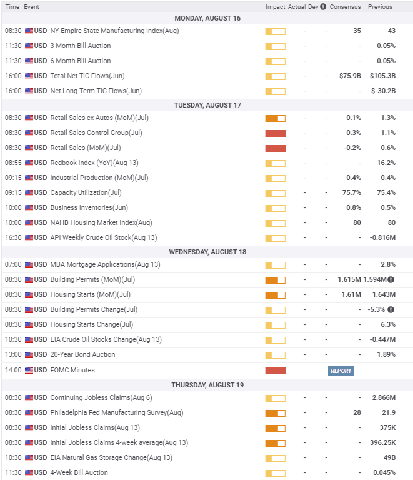
Task: Click previous value 2.866M for Continuing Claims
Action: pos(384,398)
